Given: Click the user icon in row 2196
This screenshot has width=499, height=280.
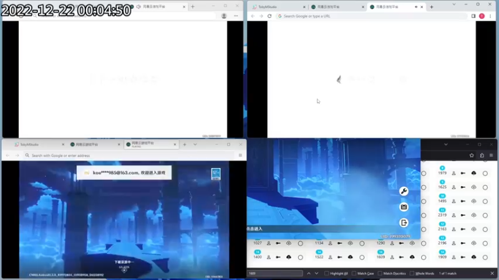Looking at the screenshot, I should [454, 243].
